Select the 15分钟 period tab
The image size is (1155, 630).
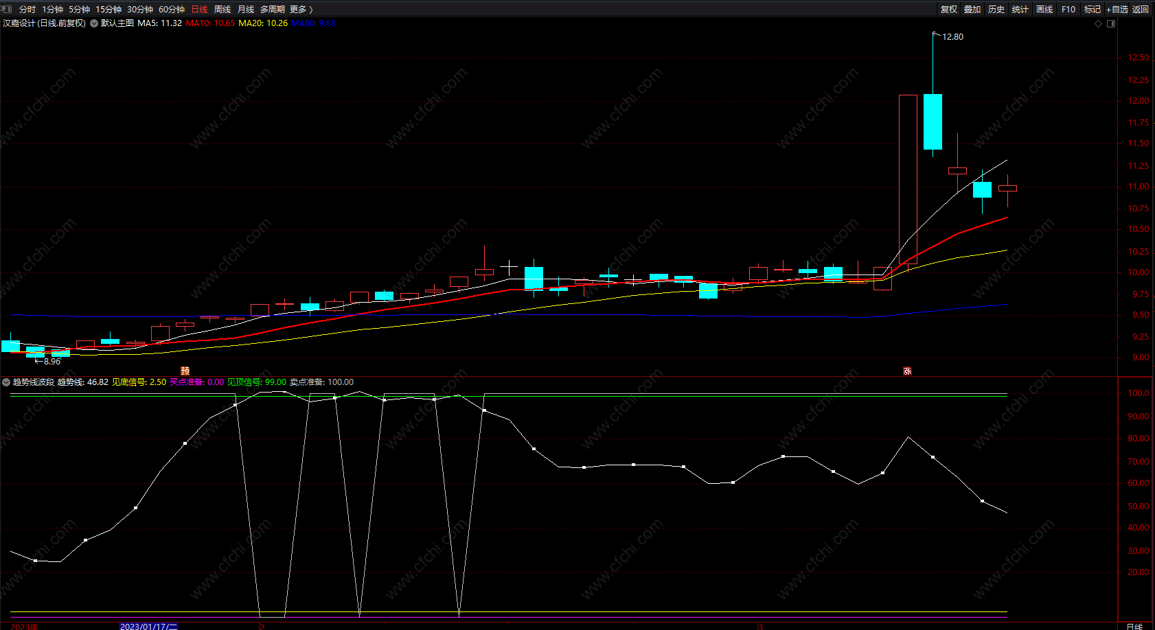(108, 10)
